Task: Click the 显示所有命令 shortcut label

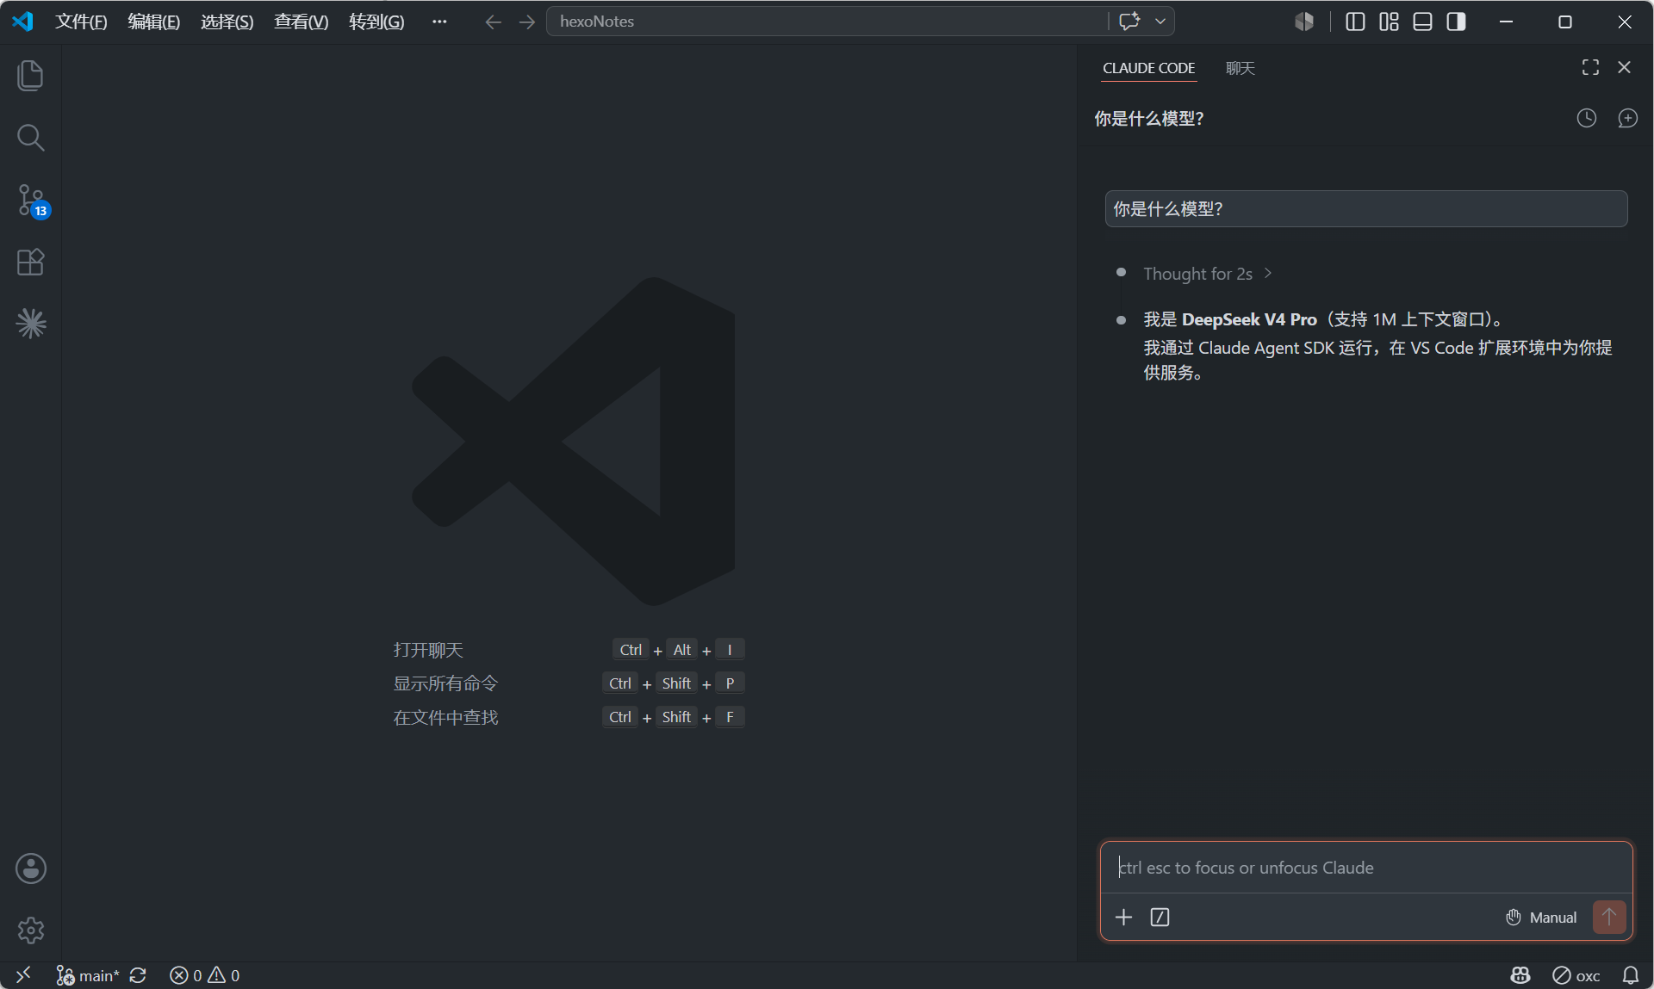Action: (445, 683)
